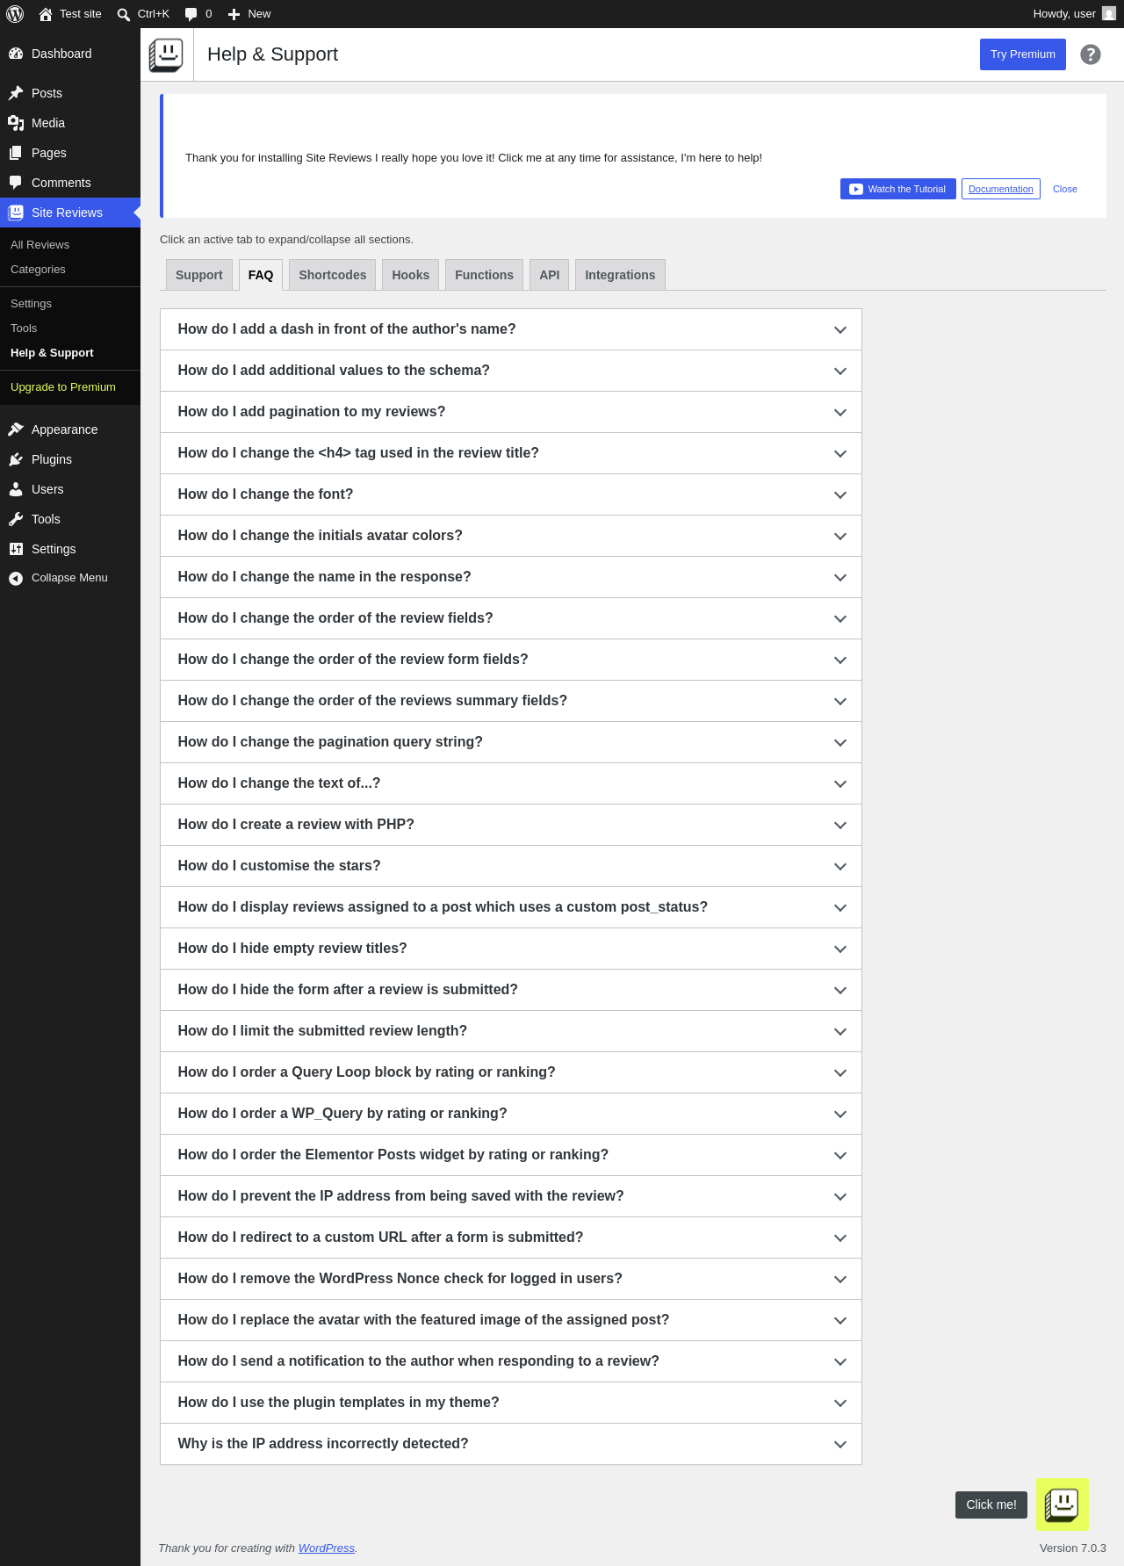The width and height of the screenshot is (1124, 1566).
Task: Click the Users person icon
Action: 16,489
